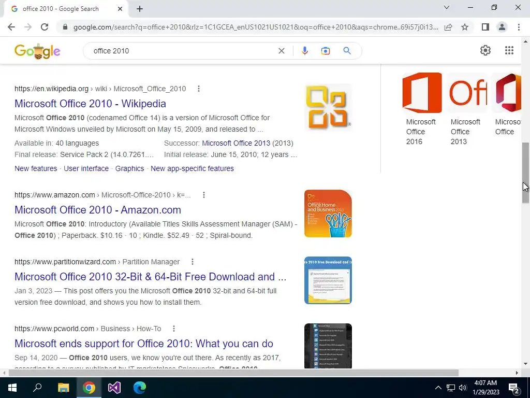Open the 32-Bit & 64-Bit Free Download result

[151, 277]
